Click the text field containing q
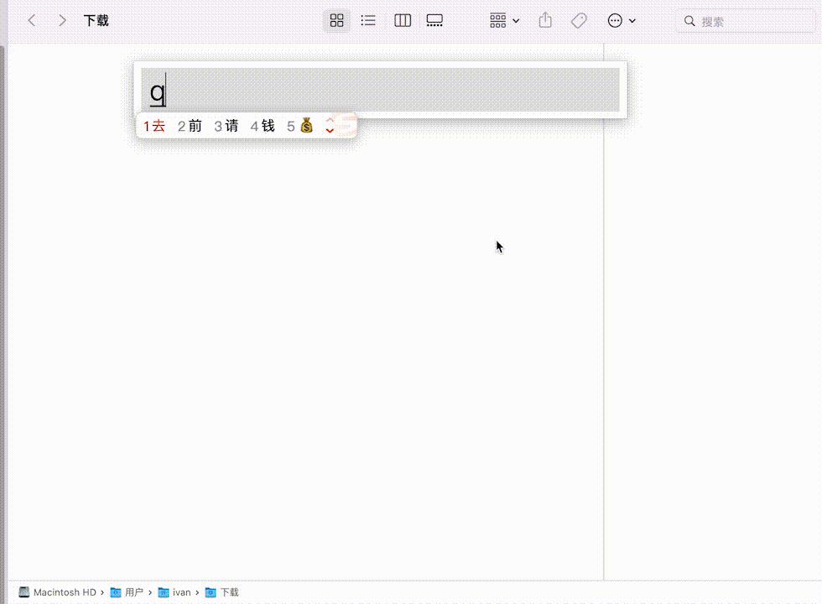 point(380,90)
